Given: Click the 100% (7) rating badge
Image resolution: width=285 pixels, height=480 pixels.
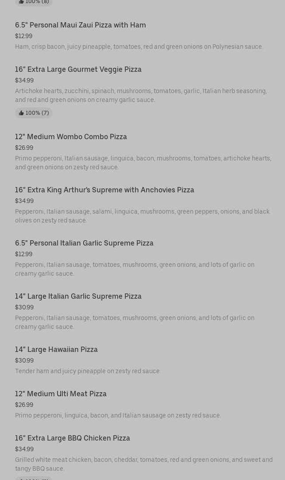Looking at the screenshot, I should pyautogui.click(x=34, y=113).
